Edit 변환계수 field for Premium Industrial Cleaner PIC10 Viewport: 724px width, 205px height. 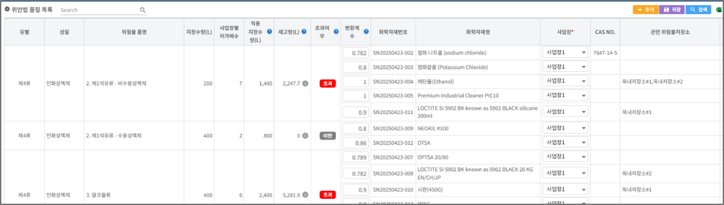click(x=356, y=96)
